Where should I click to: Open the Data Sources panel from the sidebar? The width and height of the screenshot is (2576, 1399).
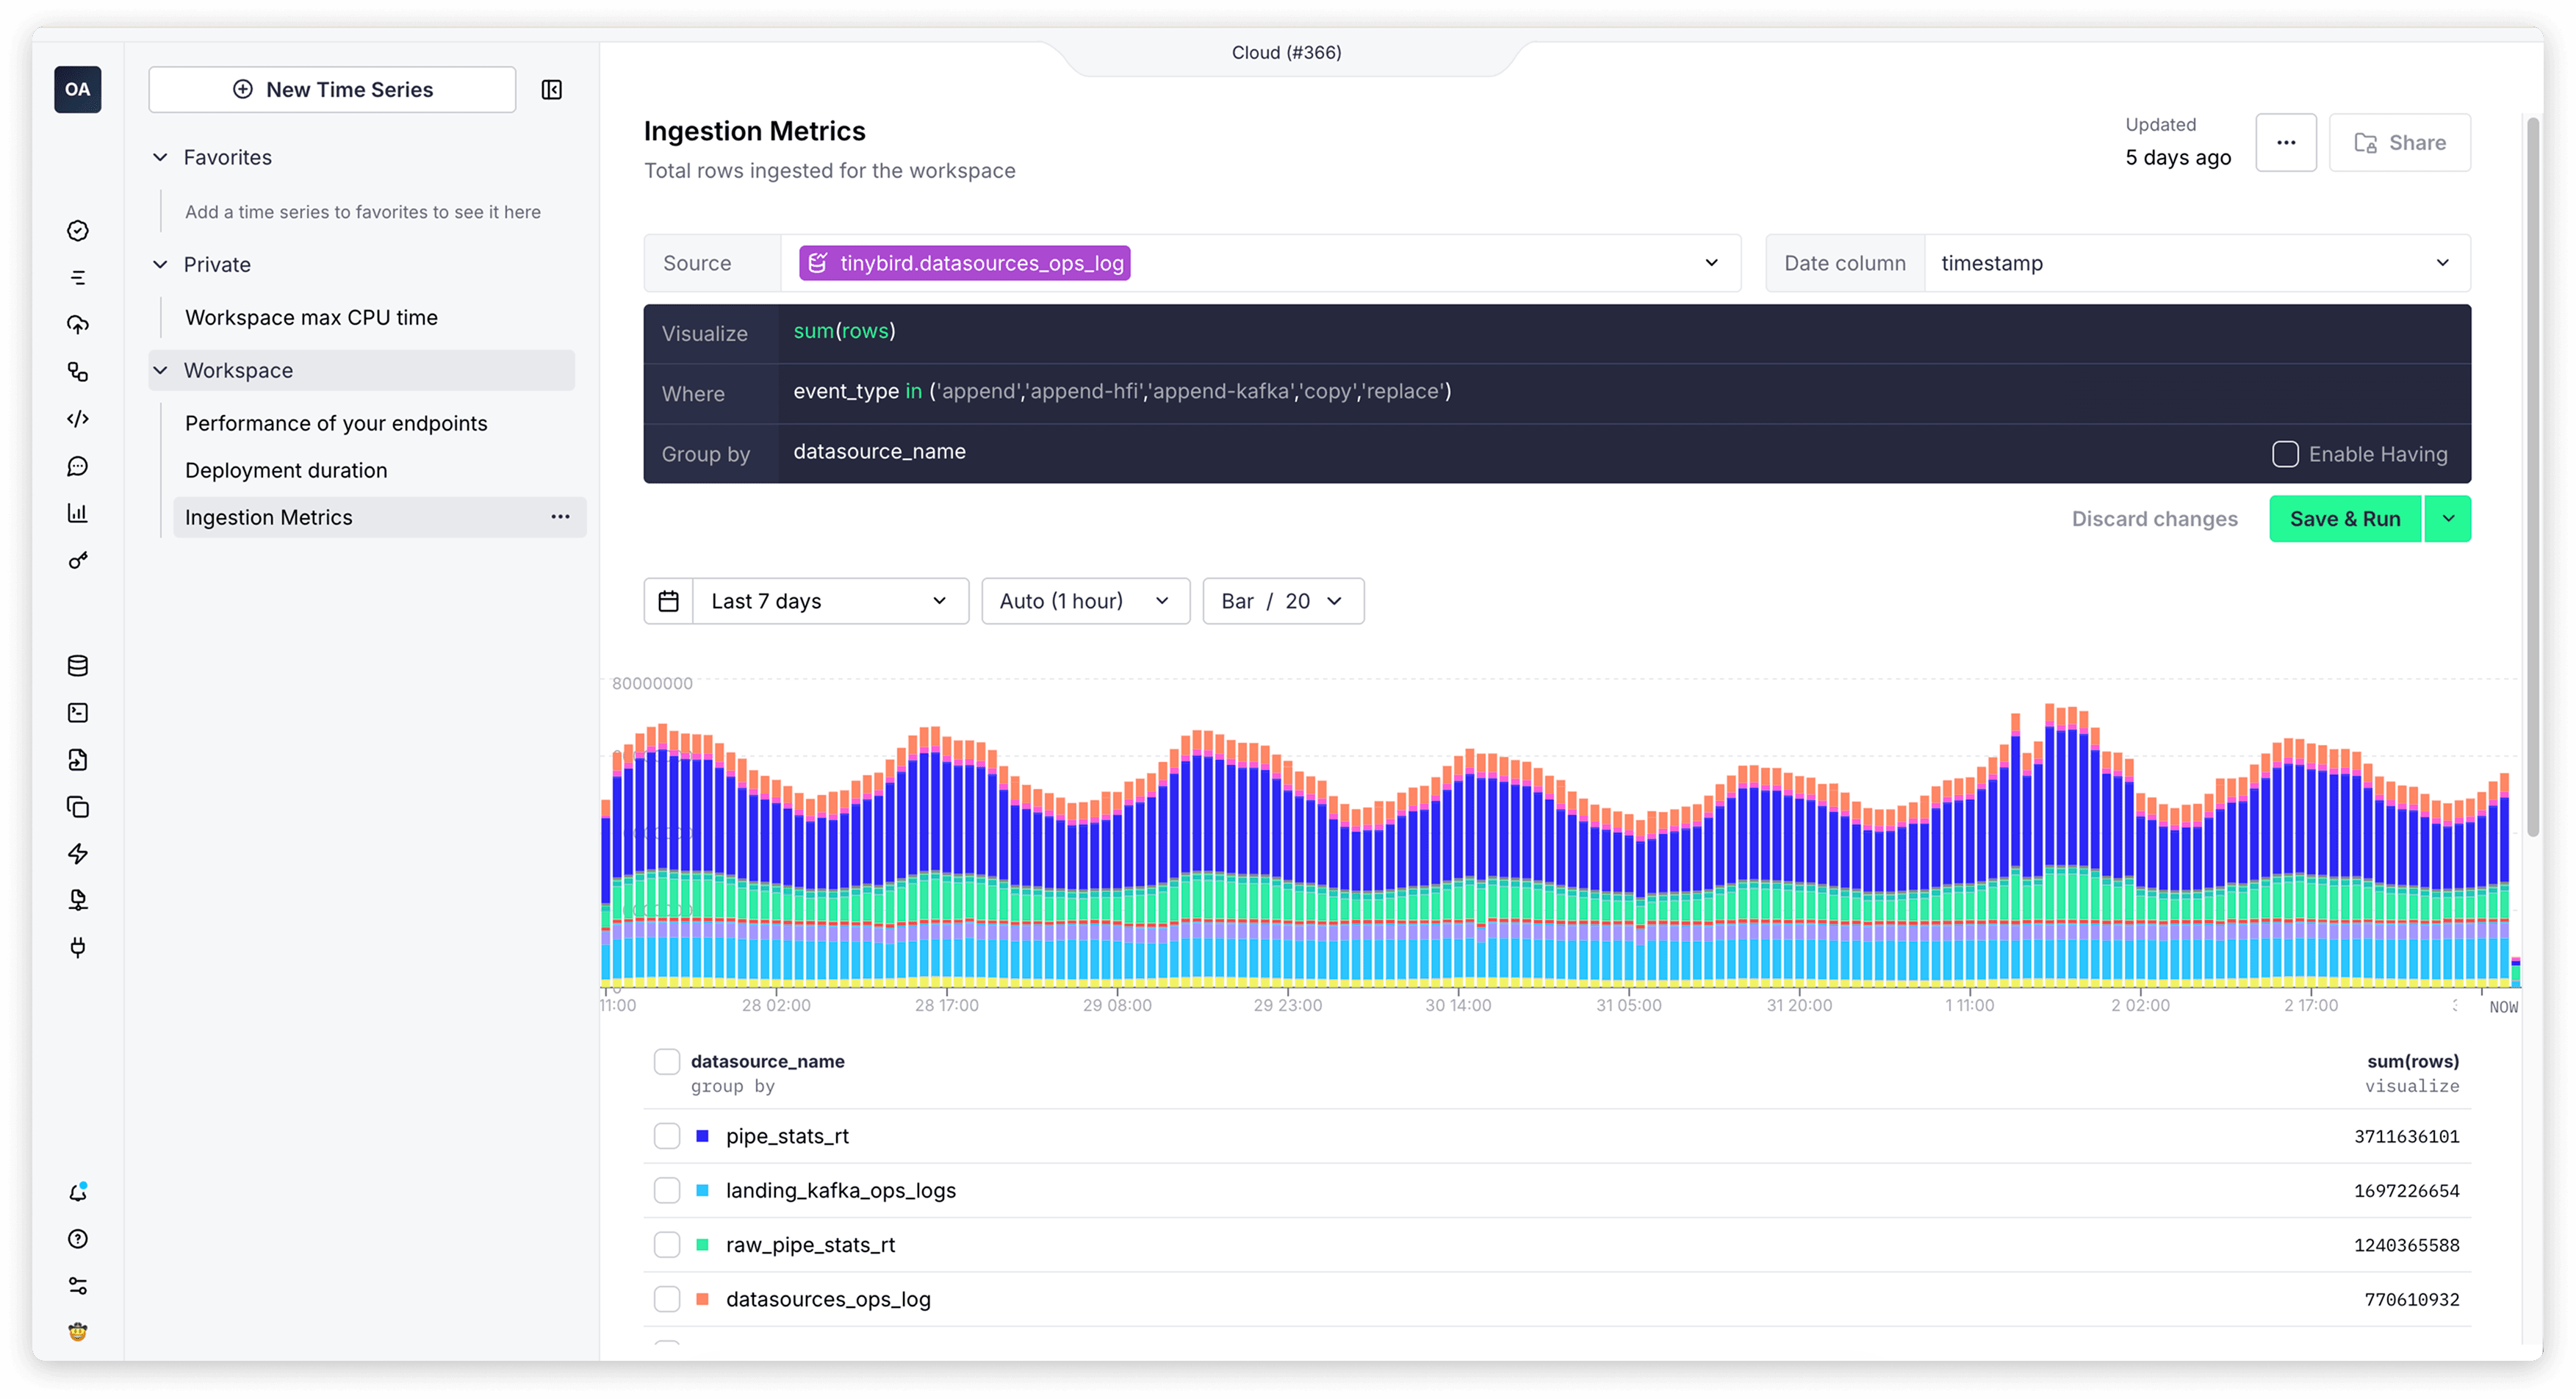pos(78,665)
